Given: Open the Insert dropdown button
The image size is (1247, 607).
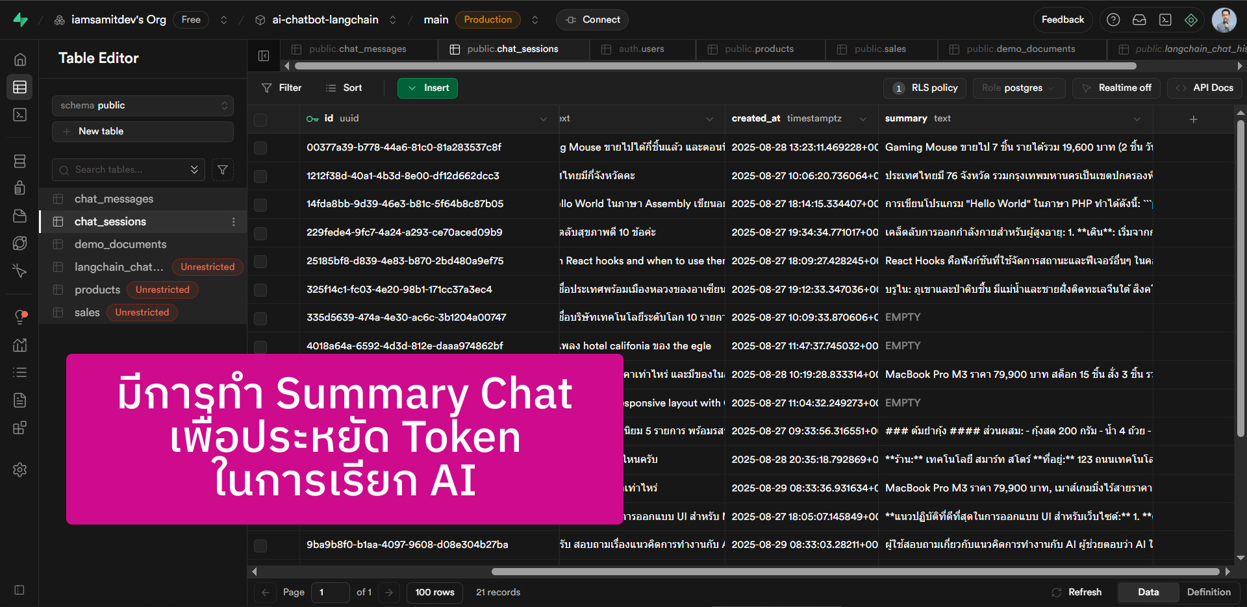Looking at the screenshot, I should point(427,88).
